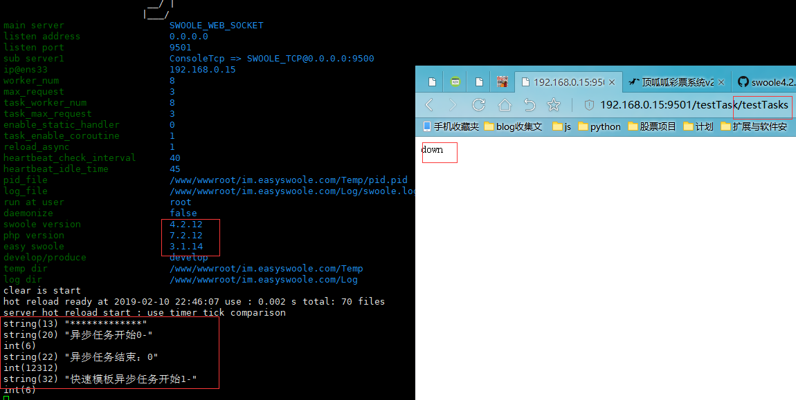Click the green extension icon near the tabs
Image resolution: width=796 pixels, height=400 pixels.
[x=455, y=81]
